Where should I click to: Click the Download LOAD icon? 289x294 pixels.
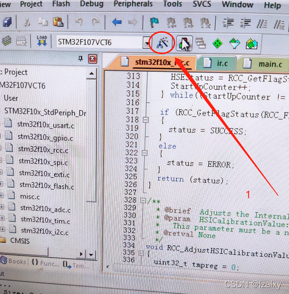42,41
